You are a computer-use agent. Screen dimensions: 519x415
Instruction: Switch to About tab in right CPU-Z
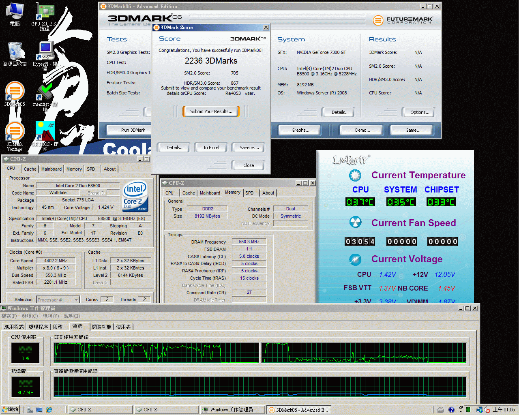(x=268, y=193)
